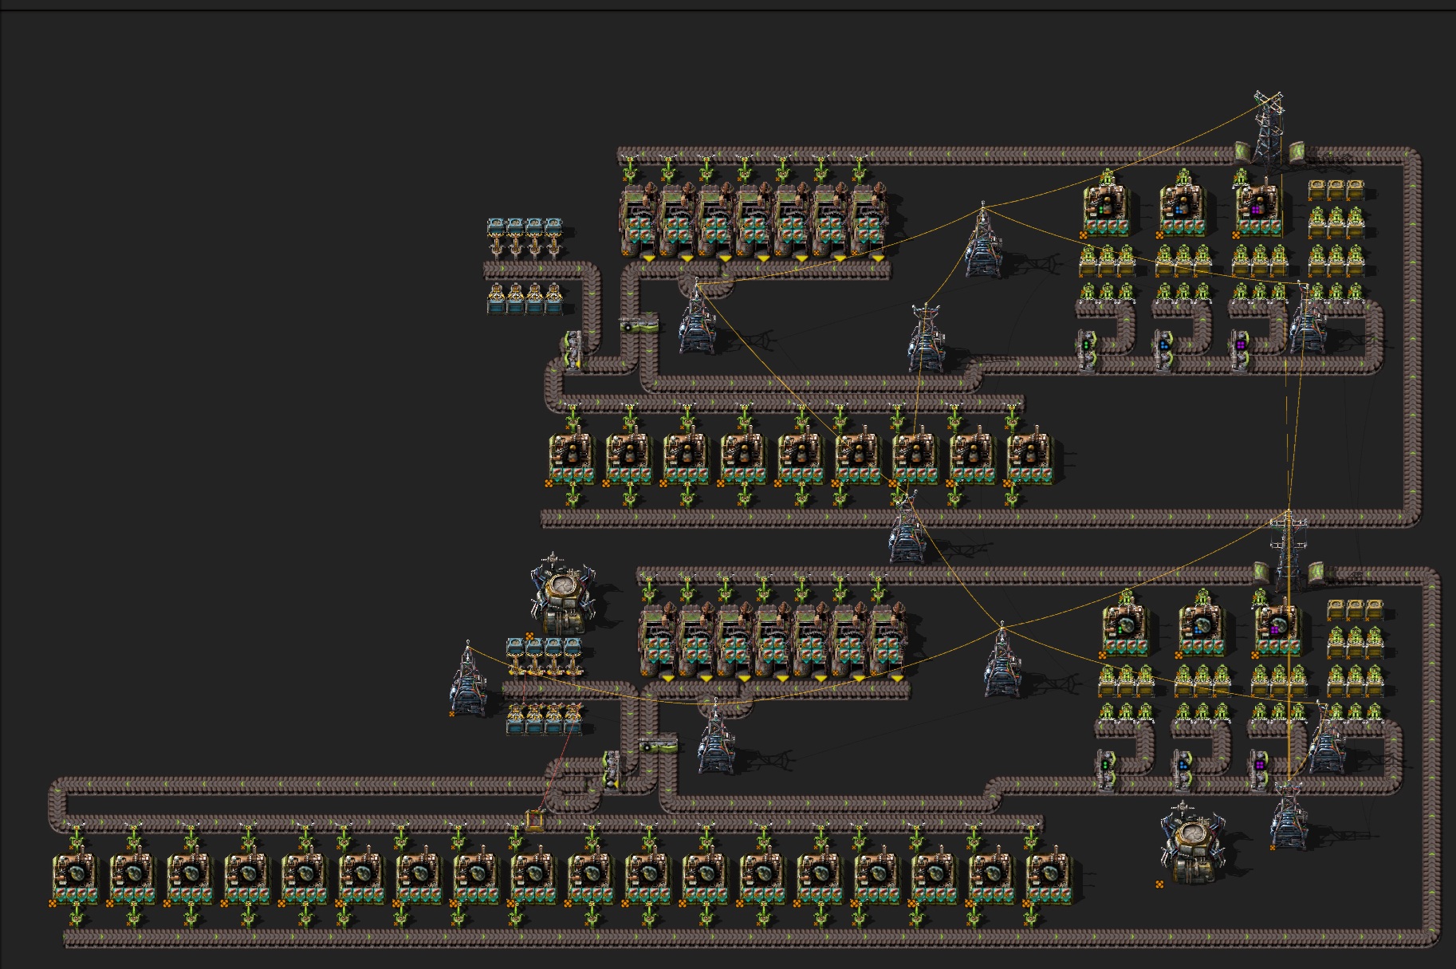Open the lower assembler with the green icon

click(1124, 630)
